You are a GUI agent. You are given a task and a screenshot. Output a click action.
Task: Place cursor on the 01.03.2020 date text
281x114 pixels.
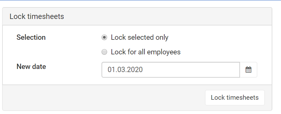pyautogui.click(x=125, y=70)
